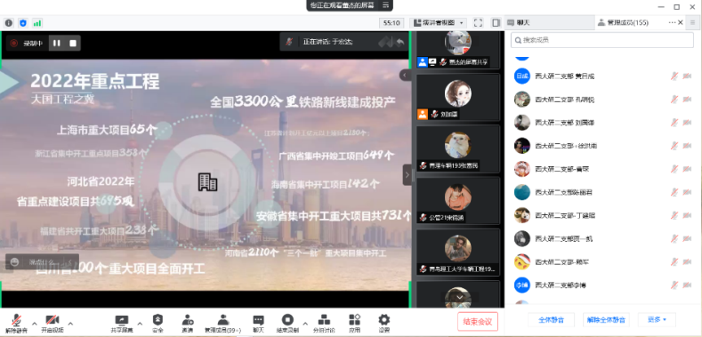Viewport: 702px width, 337px height.
Task: Open the share screen icon
Action: point(122,323)
